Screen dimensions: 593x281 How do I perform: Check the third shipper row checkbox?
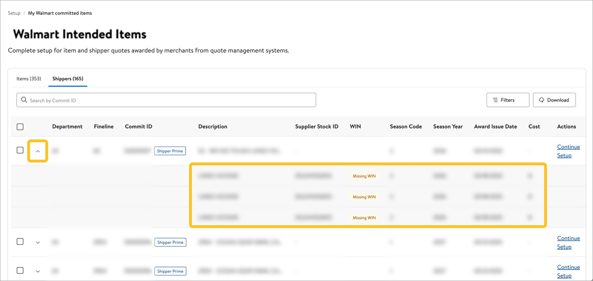pos(20,270)
